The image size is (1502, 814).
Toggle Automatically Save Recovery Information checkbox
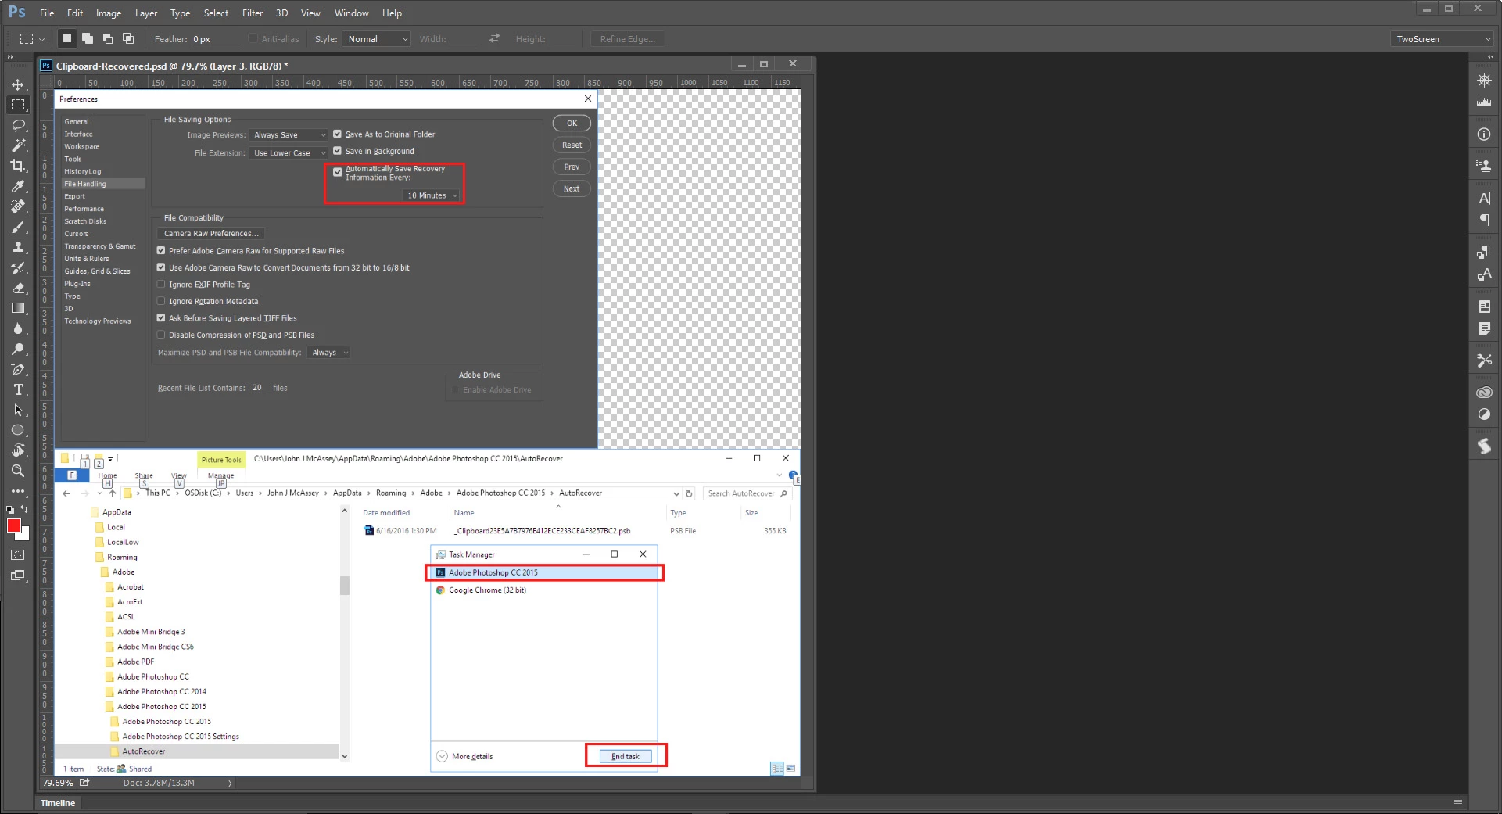(338, 172)
